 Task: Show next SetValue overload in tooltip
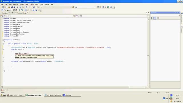(x=21, y=56)
